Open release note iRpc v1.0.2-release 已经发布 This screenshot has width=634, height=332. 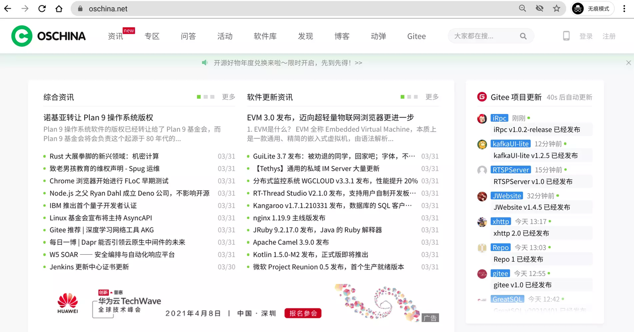point(536,129)
